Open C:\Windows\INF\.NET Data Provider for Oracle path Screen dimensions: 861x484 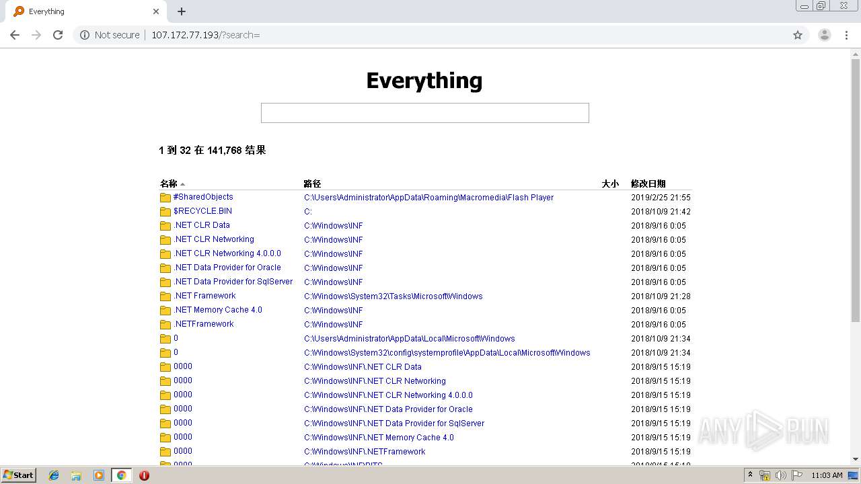(x=388, y=409)
